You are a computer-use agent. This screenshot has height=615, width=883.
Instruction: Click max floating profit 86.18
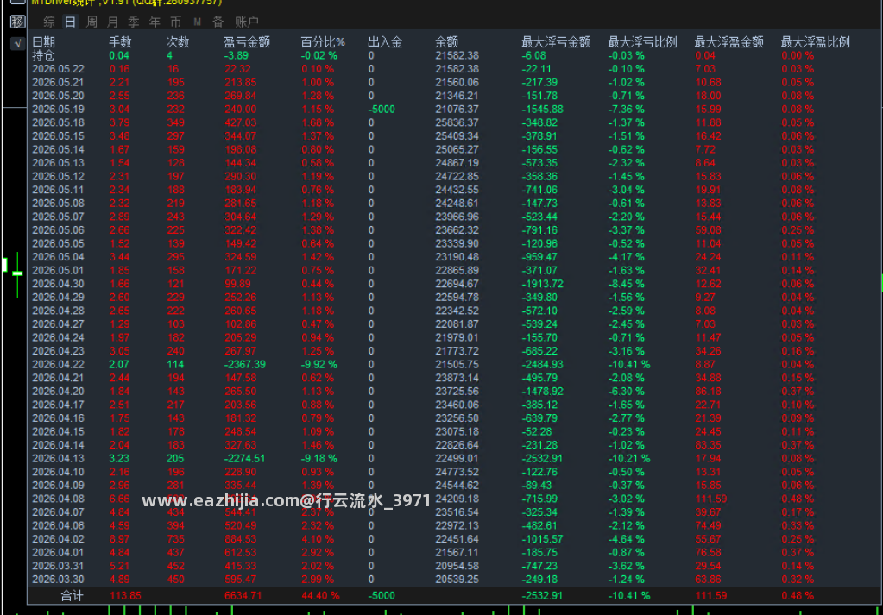pos(708,392)
